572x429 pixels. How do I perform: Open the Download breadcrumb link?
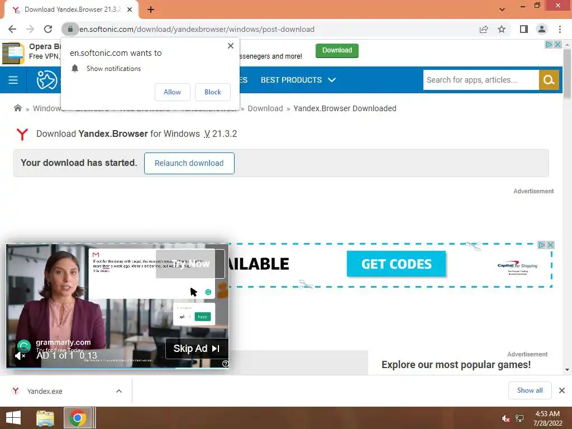coord(265,108)
